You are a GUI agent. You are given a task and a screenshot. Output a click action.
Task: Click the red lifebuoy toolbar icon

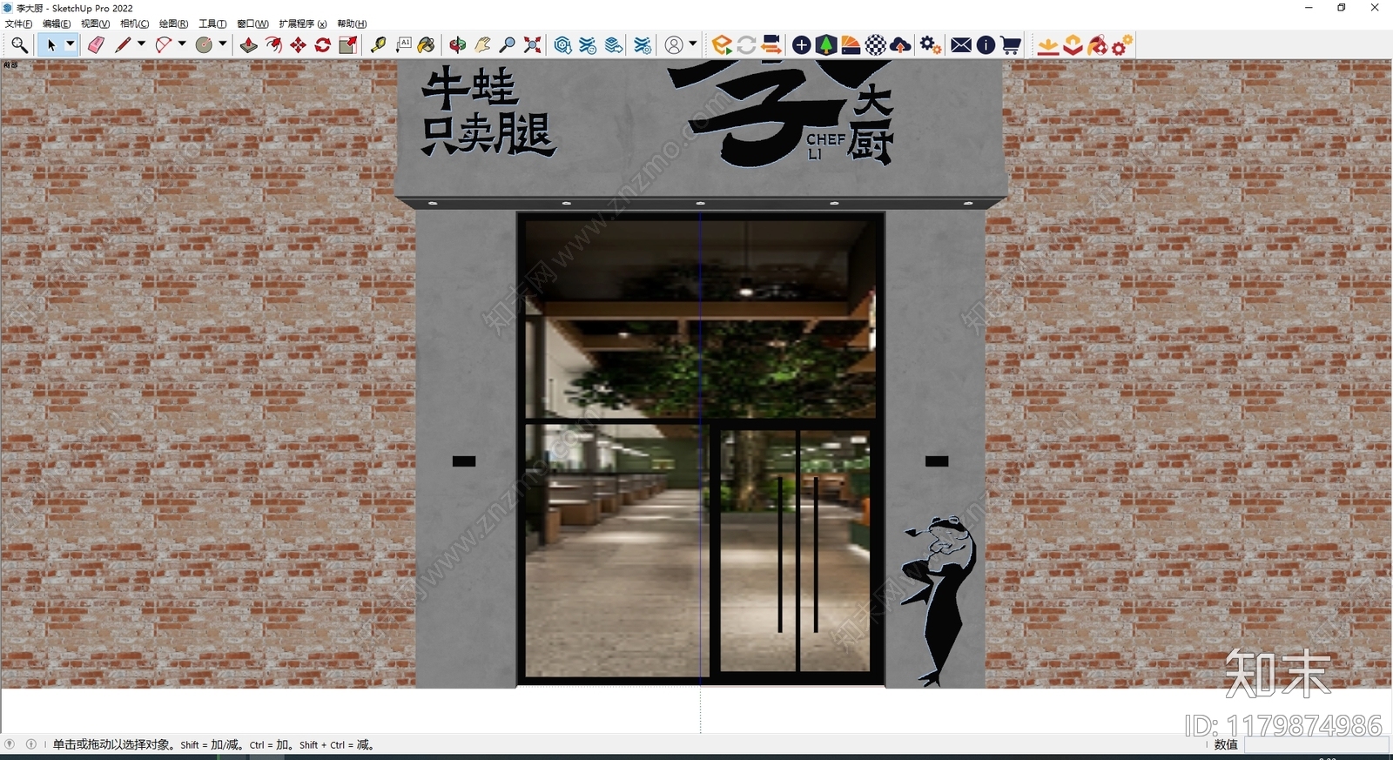tap(1098, 45)
